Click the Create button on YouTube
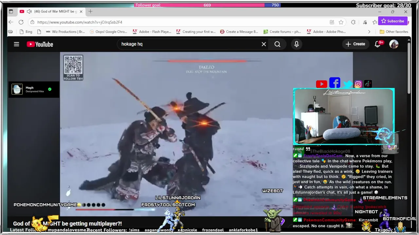The image size is (419, 235). click(355, 44)
